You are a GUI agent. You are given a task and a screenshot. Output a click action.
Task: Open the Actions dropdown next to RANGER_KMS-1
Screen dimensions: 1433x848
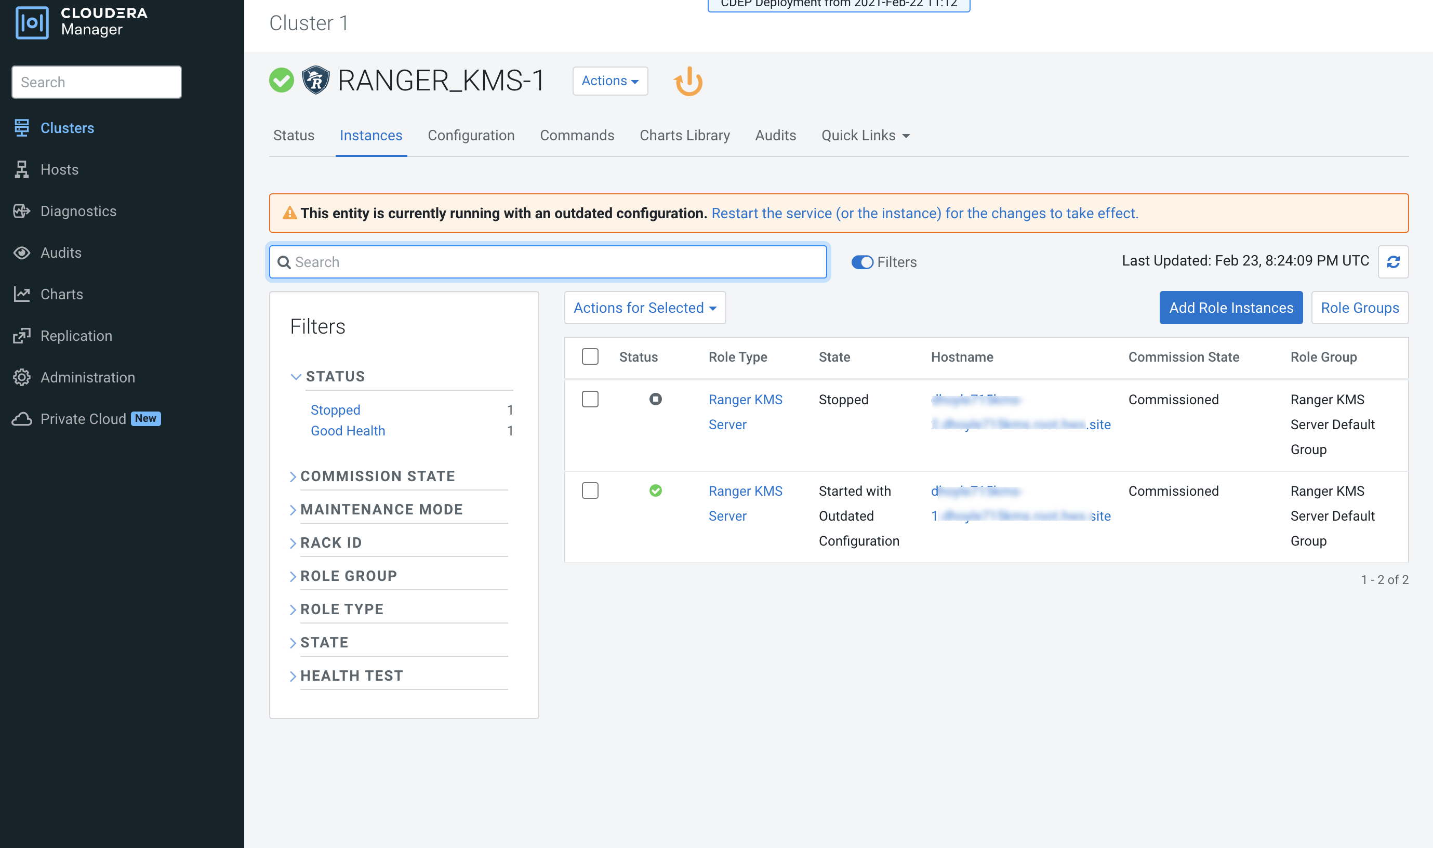pyautogui.click(x=609, y=81)
